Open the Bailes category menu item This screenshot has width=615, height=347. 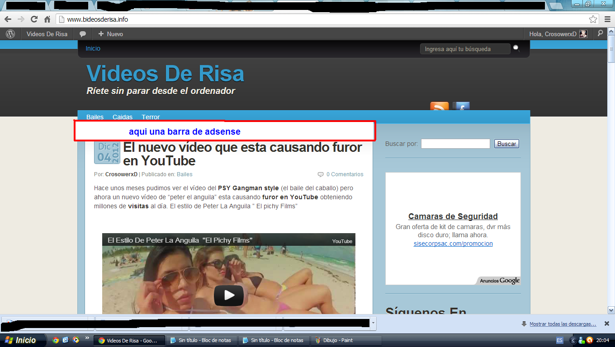tap(95, 117)
